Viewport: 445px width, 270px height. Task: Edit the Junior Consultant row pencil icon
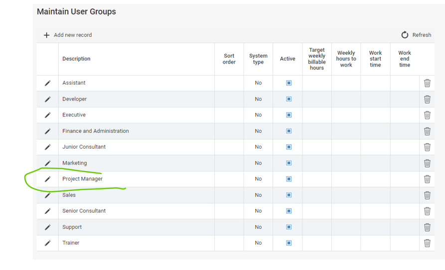[x=48, y=147]
